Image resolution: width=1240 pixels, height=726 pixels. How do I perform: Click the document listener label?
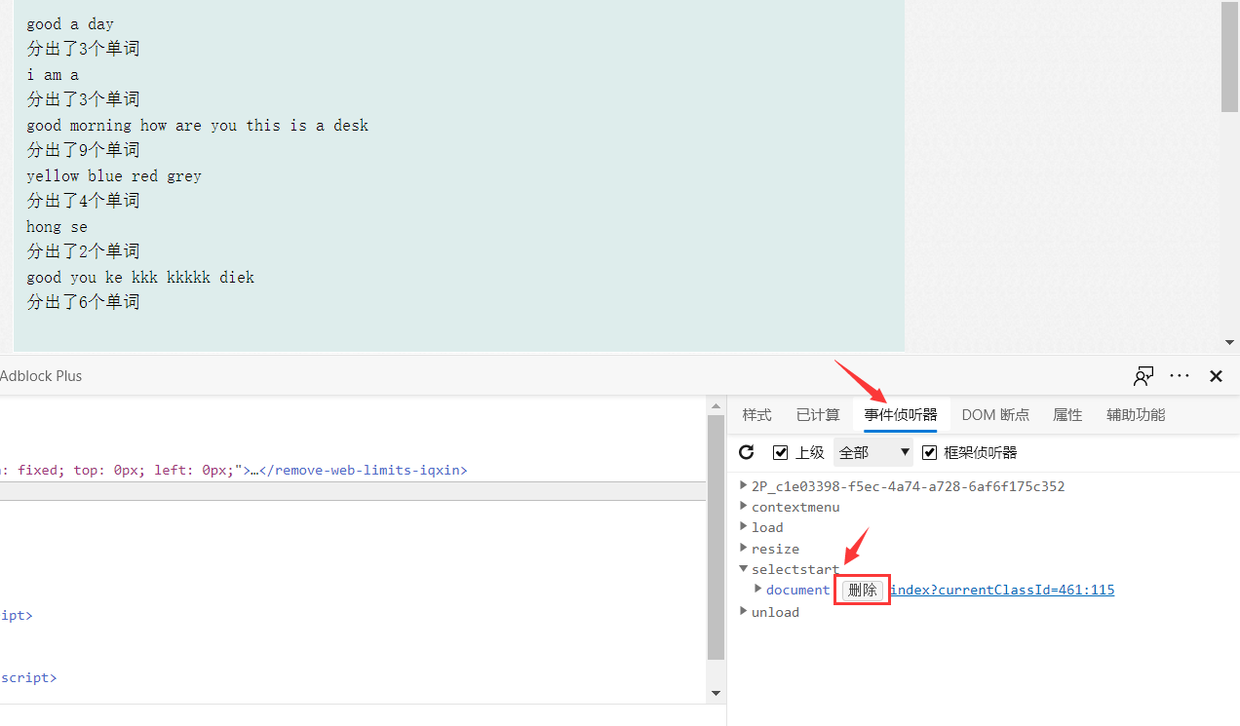click(797, 590)
